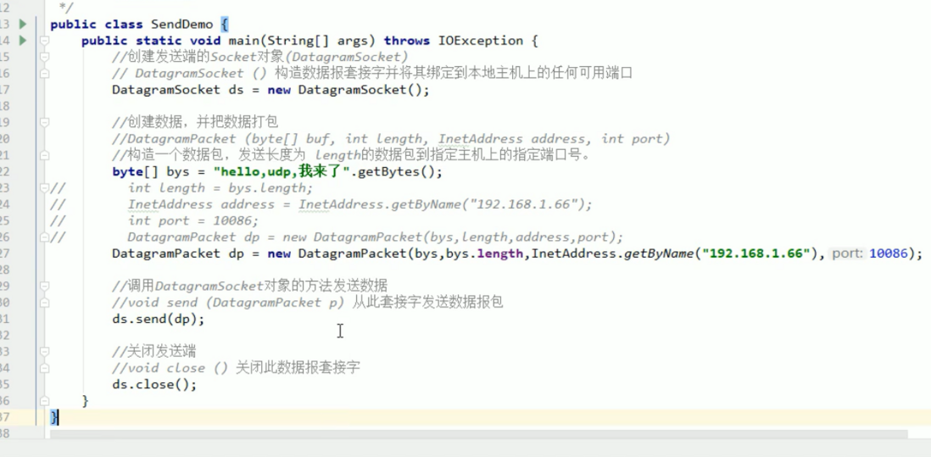Fold the comment starting '调用DatagramSocket对象的方法发送数据'
Viewport: 931px width, 457px height.
tap(45, 286)
